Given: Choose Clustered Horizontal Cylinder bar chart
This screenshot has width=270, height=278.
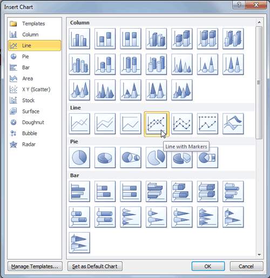Looking at the screenshot, I should pos(233,192).
